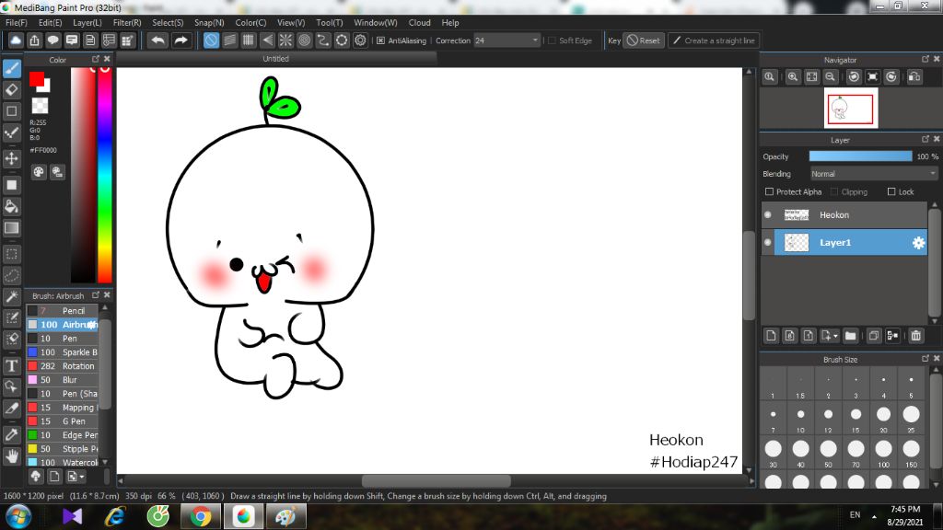
Task: Select the Eyedropper tool
Action: coord(11,435)
